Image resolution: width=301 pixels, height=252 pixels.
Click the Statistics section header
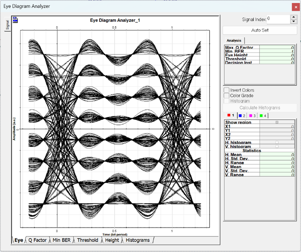(x=252, y=150)
